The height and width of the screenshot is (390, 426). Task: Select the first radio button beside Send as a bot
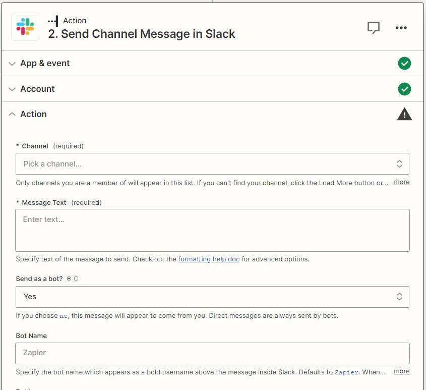[x=69, y=278]
